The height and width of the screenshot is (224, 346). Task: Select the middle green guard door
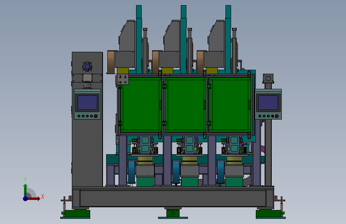click(186, 105)
